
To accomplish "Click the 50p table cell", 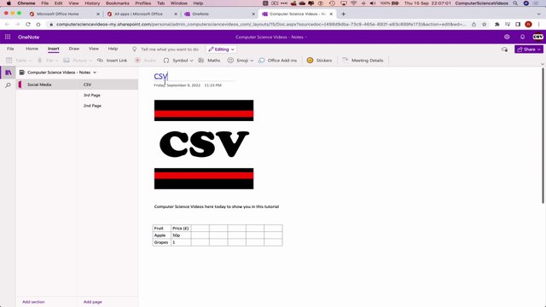I will 181,235.
